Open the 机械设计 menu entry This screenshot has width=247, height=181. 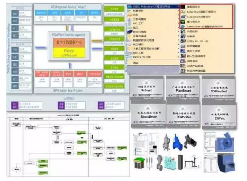138,11
